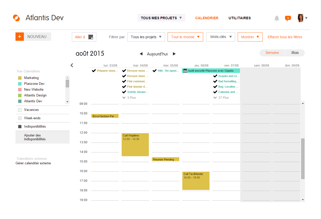
Task: Expand 37 Plus tasks on Friday
Action: click(x=221, y=97)
